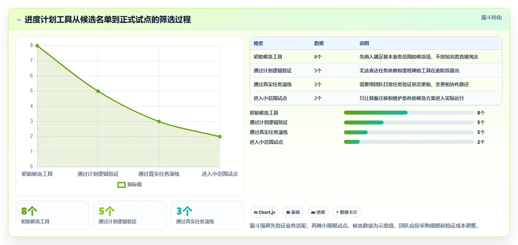
Task: Click description starting 先纳入满足基本业务范围
Action: click(x=419, y=57)
